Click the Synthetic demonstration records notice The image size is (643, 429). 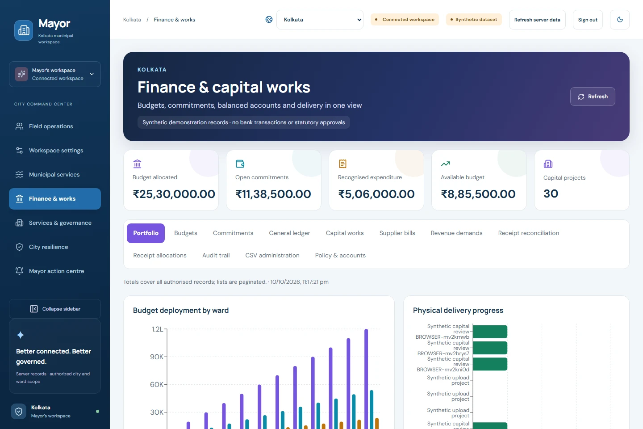click(244, 122)
